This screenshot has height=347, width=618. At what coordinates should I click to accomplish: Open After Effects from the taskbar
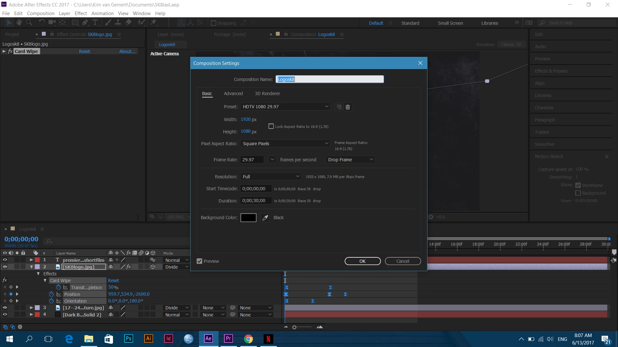208,339
